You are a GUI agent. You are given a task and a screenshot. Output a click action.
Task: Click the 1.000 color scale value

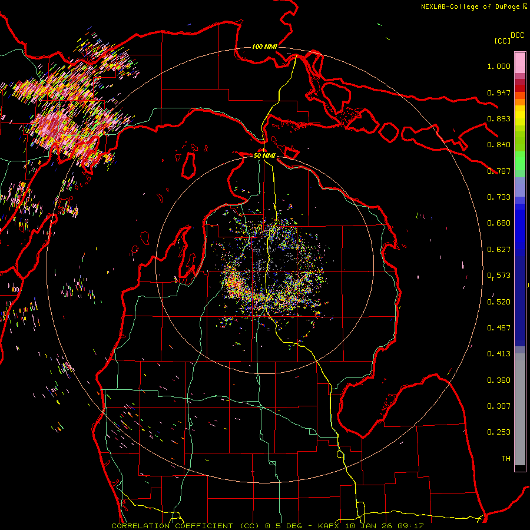499,66
